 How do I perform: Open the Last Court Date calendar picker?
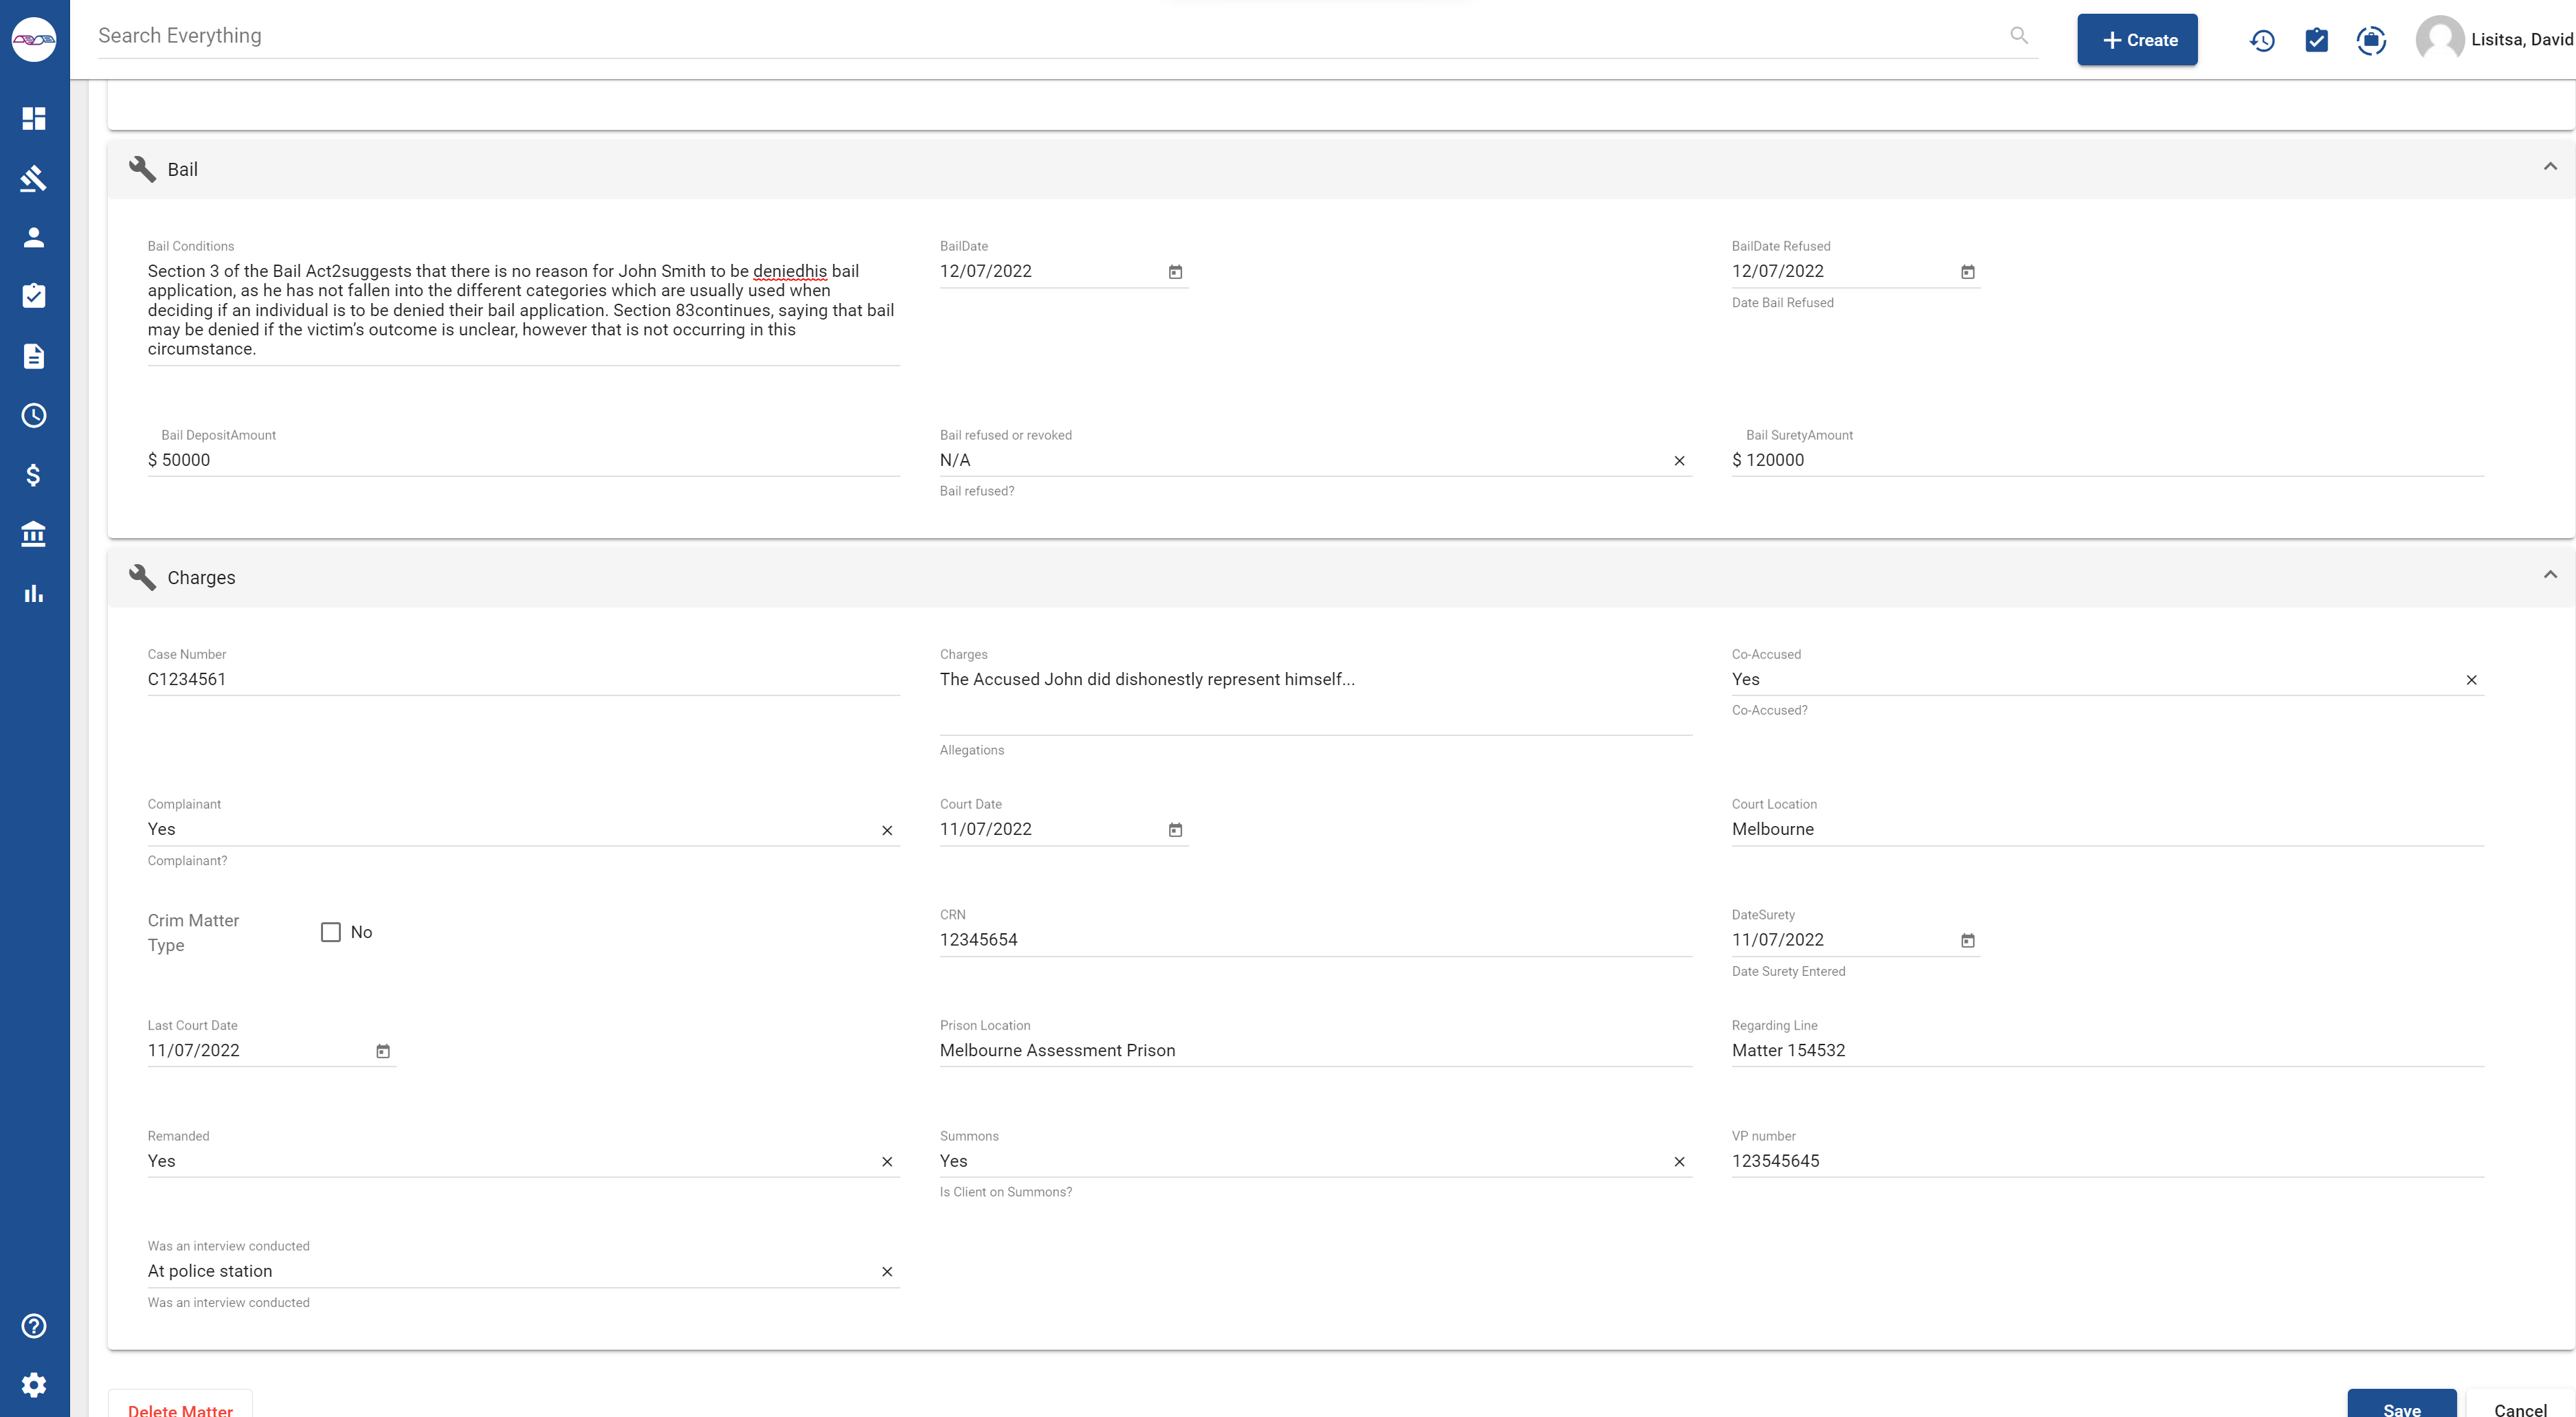click(x=383, y=1051)
